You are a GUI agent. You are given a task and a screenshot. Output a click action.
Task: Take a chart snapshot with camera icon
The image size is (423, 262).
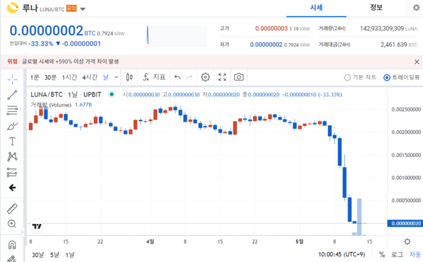pyautogui.click(x=239, y=77)
